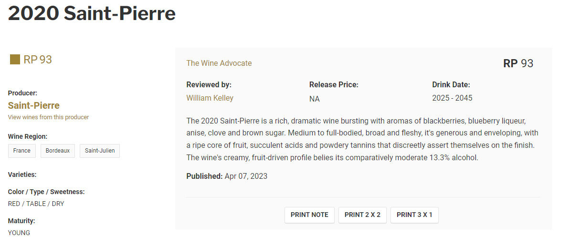This screenshot has height=237, width=570.
Task: Select the Bordeaux region tag
Action: point(58,151)
